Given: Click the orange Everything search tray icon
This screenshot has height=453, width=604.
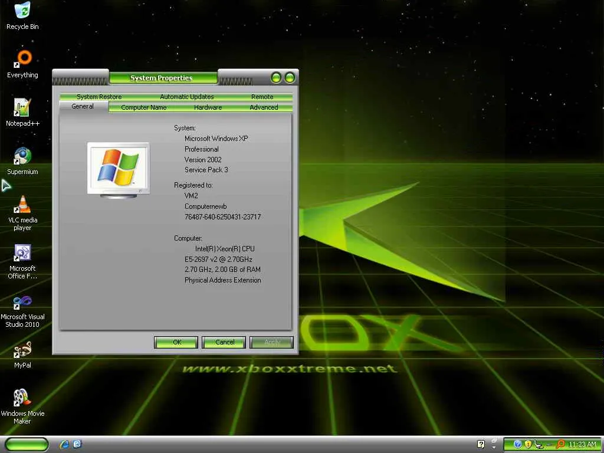Looking at the screenshot, I should click(x=560, y=444).
